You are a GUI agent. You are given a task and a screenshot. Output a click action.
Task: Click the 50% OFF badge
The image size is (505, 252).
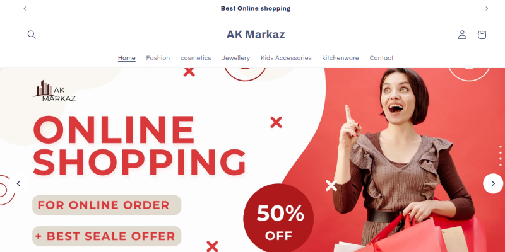(x=278, y=218)
